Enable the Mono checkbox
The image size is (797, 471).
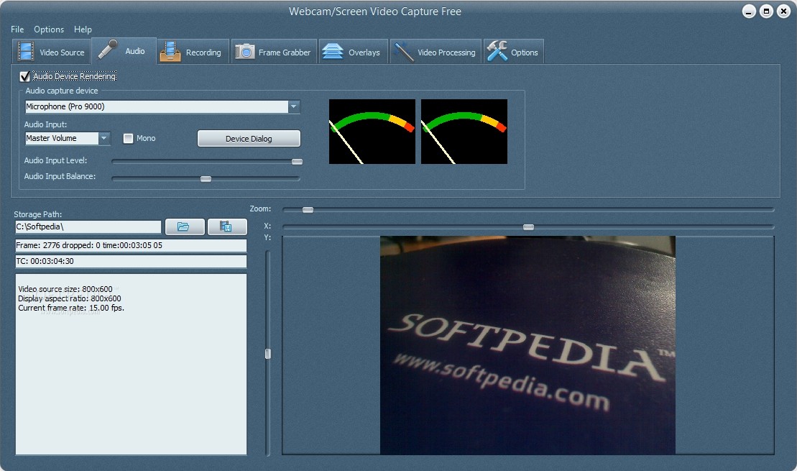pyautogui.click(x=128, y=138)
